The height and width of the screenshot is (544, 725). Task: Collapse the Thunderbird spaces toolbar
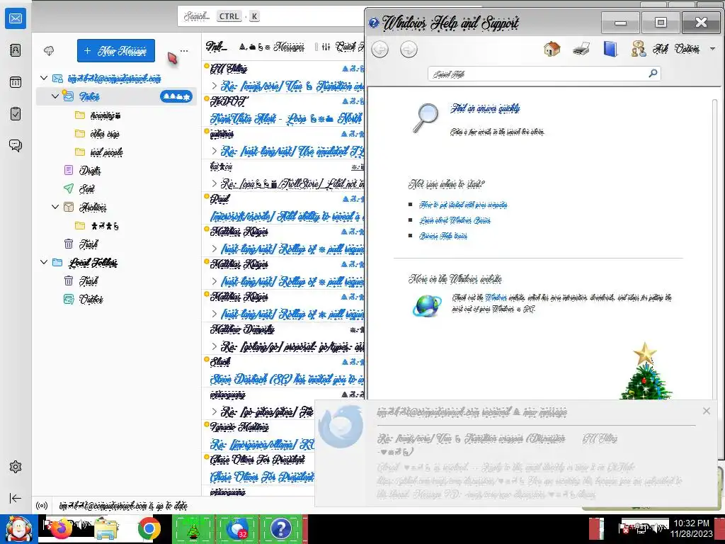tap(16, 498)
